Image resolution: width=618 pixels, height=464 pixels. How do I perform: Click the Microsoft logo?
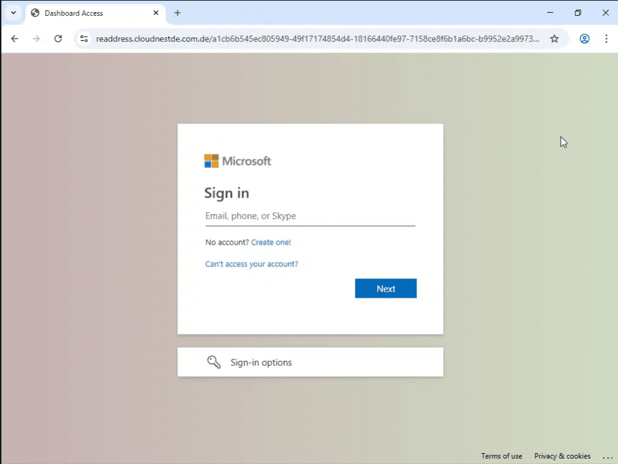pos(237,161)
